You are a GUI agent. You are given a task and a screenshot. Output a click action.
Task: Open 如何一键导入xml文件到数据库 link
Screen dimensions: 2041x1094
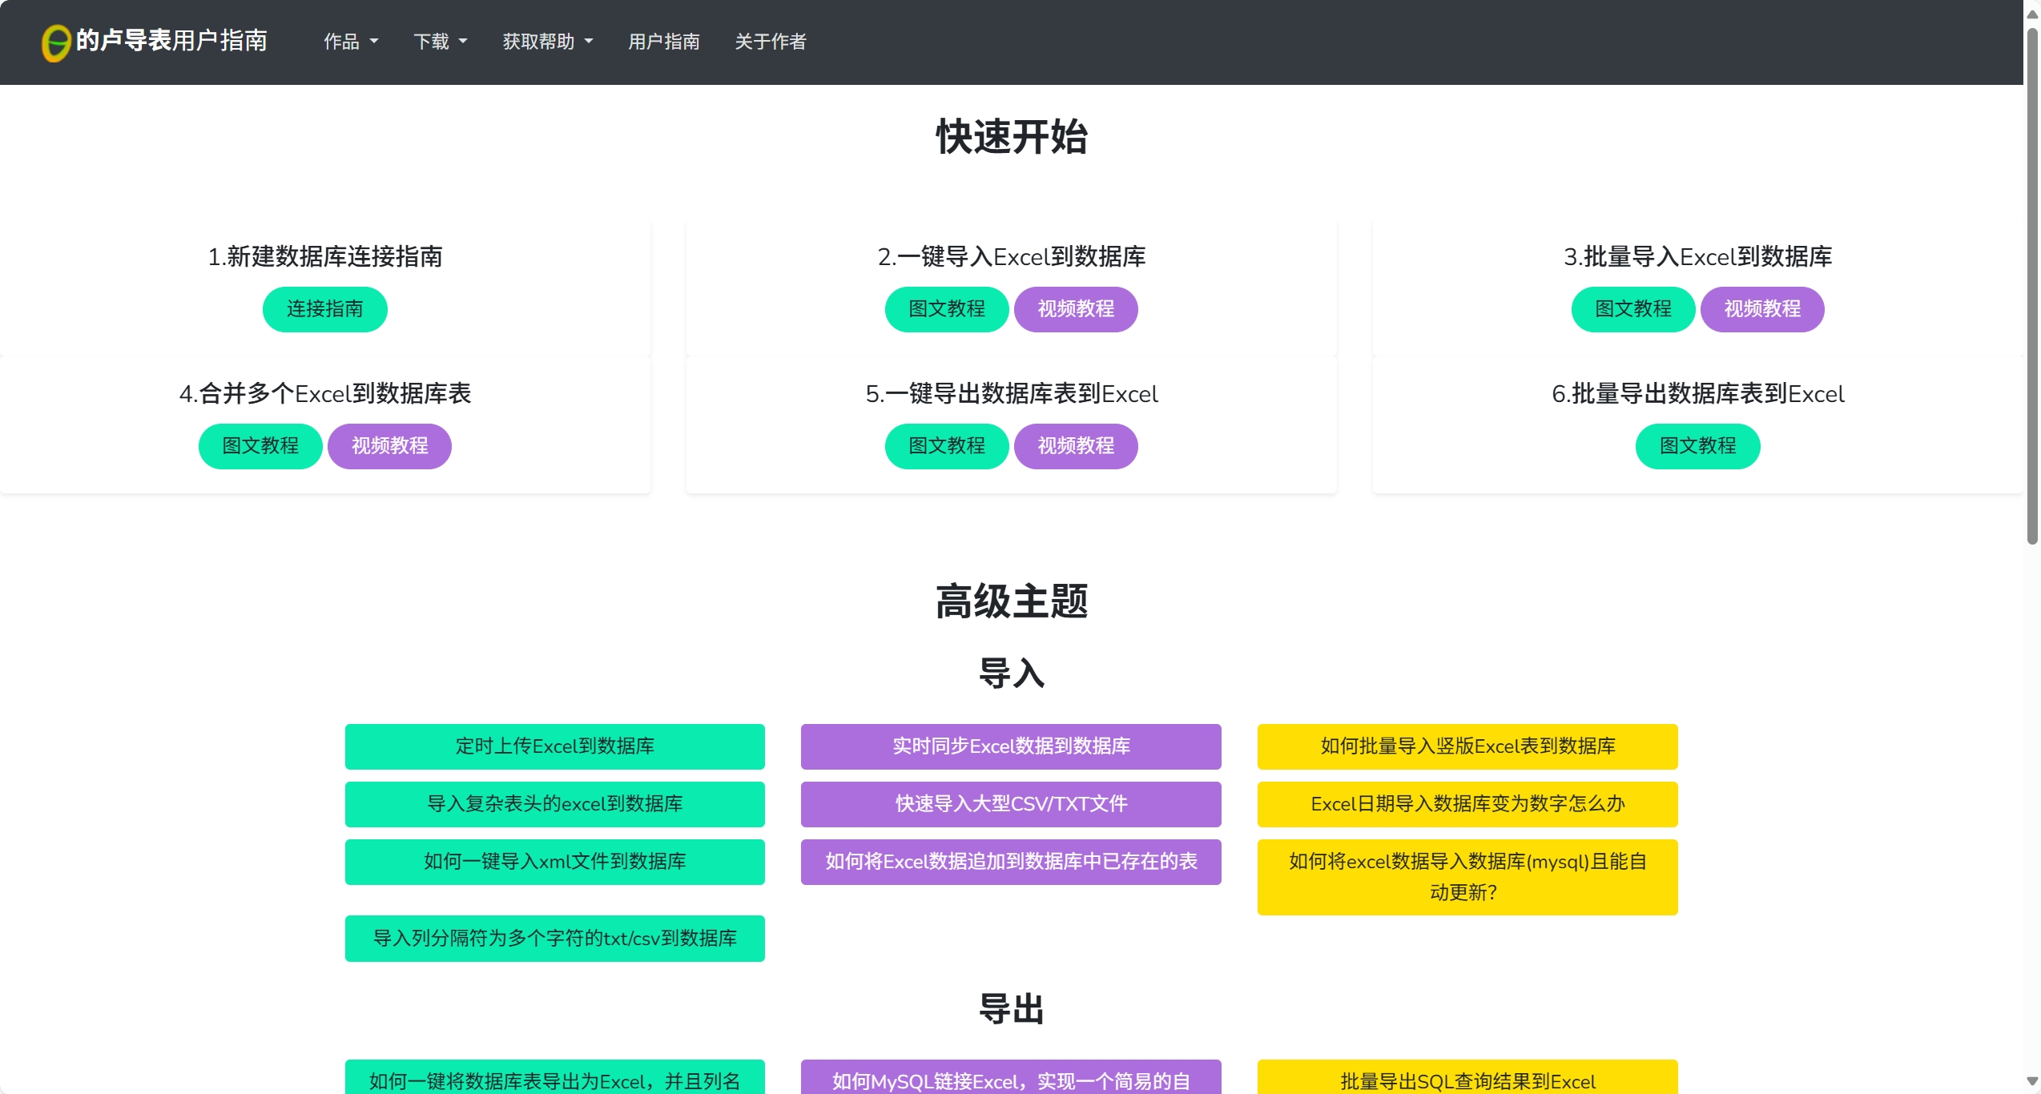554,862
